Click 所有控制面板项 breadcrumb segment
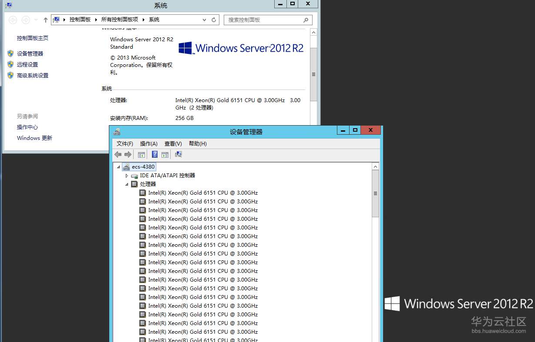 pos(120,20)
